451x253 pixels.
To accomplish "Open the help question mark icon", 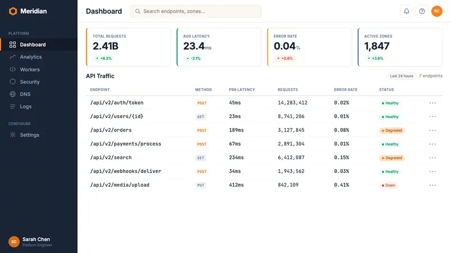I will pos(422,11).
